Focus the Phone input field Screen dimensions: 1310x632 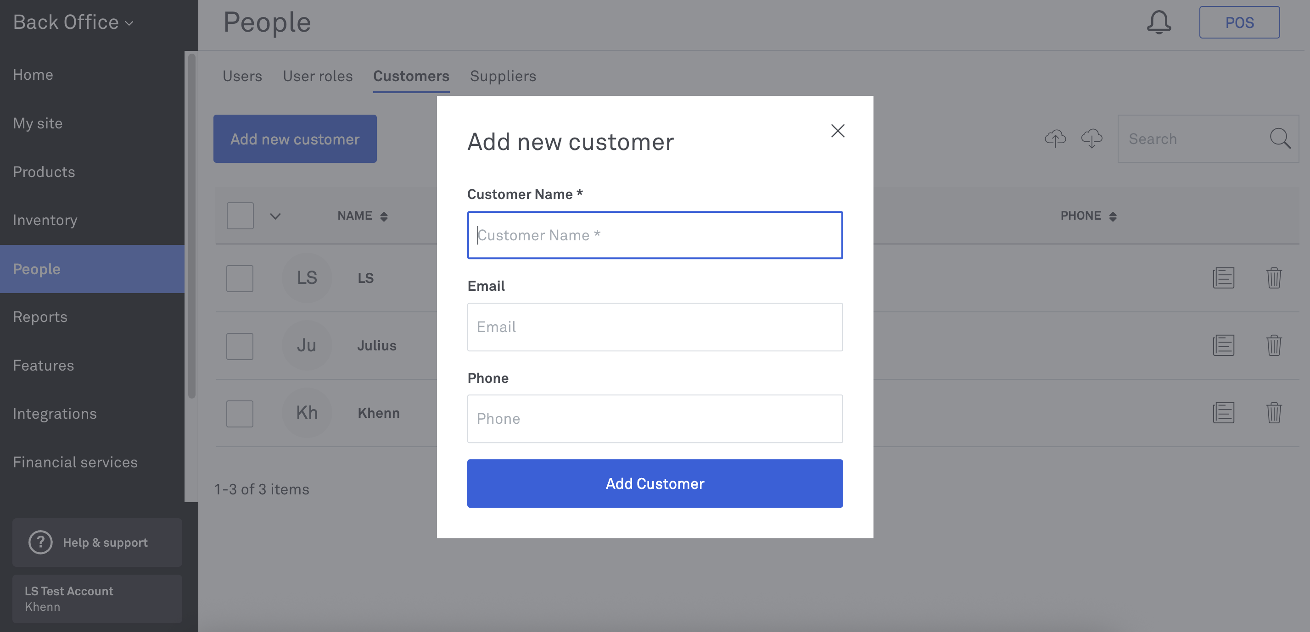pos(655,419)
